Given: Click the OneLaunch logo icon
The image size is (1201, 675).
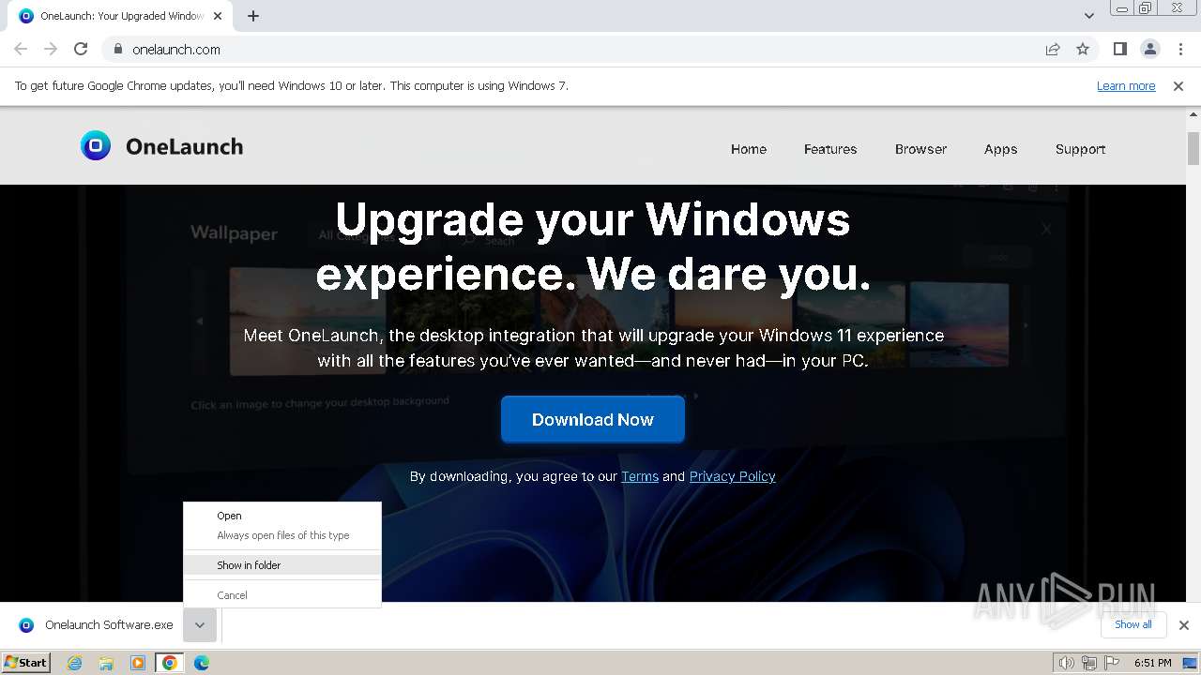Looking at the screenshot, I should click(x=96, y=145).
